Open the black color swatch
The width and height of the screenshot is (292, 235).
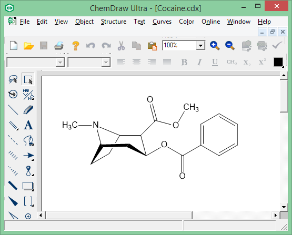[278, 62]
